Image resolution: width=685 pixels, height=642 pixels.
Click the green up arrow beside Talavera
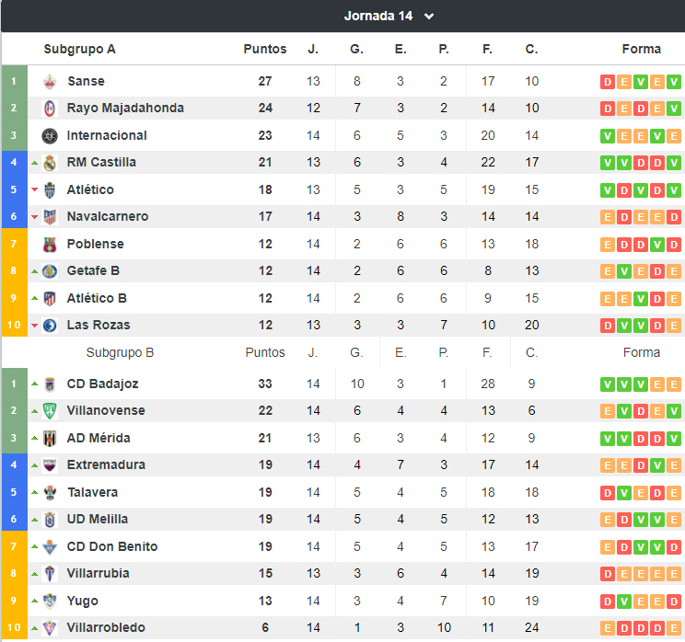35,492
